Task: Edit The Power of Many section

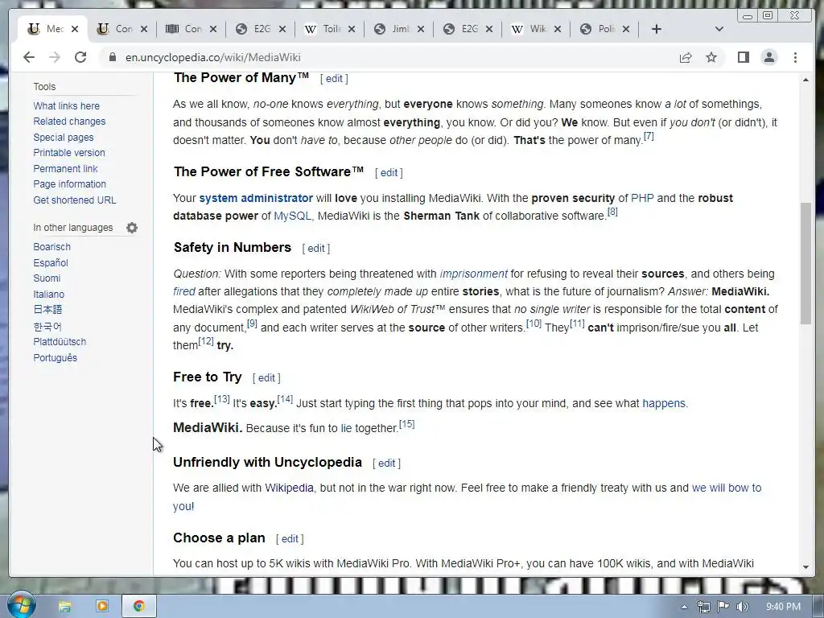Action: (334, 79)
